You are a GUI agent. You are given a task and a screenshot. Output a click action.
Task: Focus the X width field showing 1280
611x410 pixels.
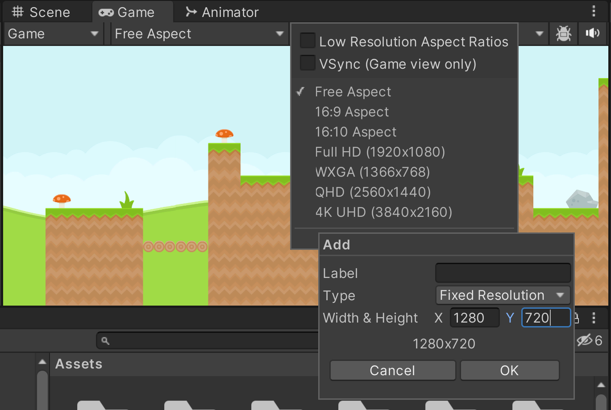[x=474, y=318]
